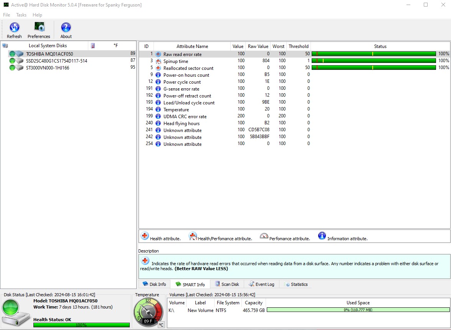Viewport: 451px width, 330px height.
Task: Click the Spinup time attribute icon
Action: [x=158, y=61]
